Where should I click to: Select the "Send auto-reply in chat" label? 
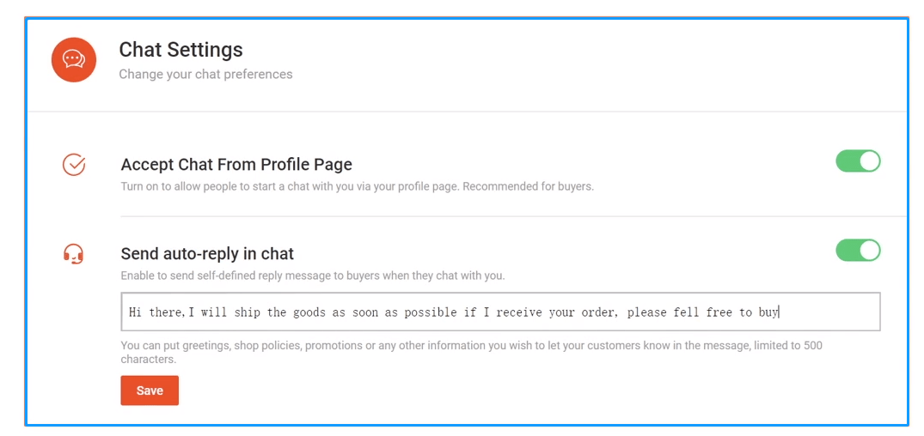point(207,254)
